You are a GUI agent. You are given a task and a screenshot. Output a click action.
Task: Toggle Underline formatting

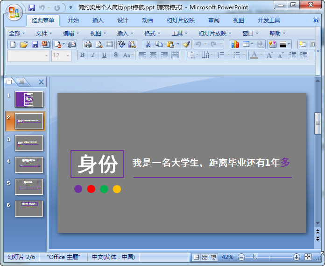(x=104, y=55)
